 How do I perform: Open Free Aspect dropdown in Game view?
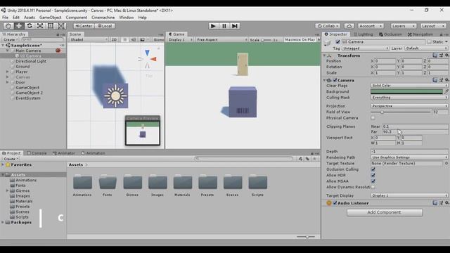pos(221,39)
